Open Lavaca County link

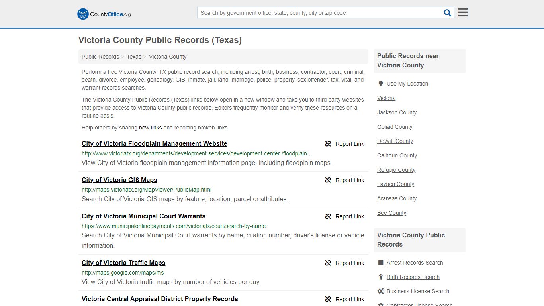click(x=395, y=184)
